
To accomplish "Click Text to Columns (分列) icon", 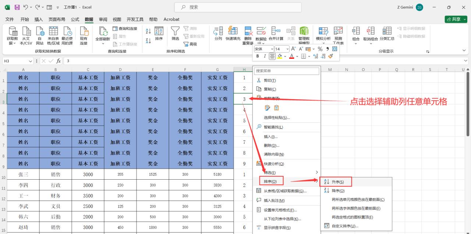I will tap(218, 34).
